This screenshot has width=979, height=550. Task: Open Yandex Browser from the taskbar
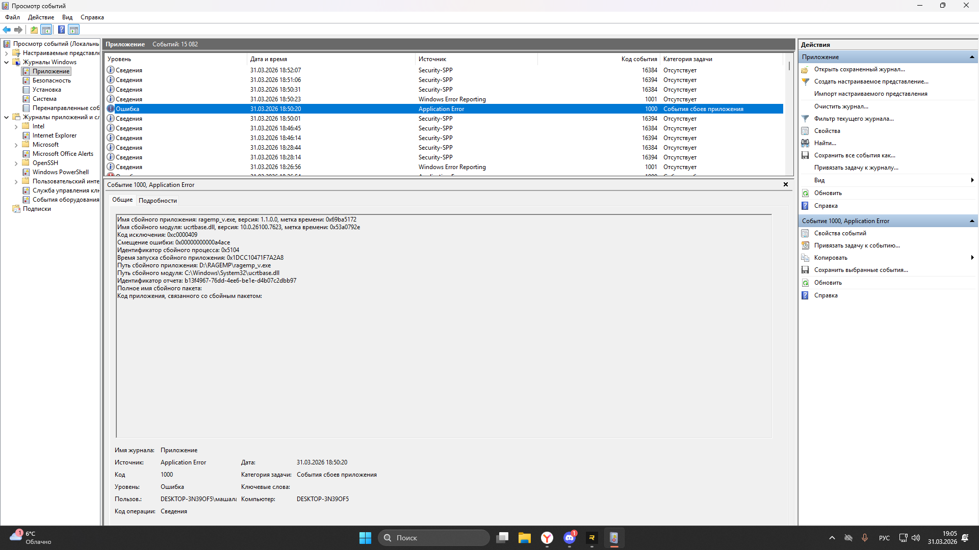547,538
